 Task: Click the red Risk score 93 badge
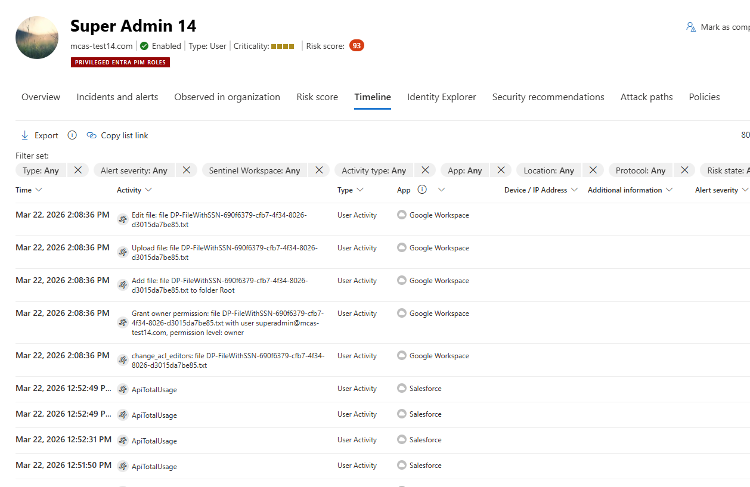click(355, 45)
